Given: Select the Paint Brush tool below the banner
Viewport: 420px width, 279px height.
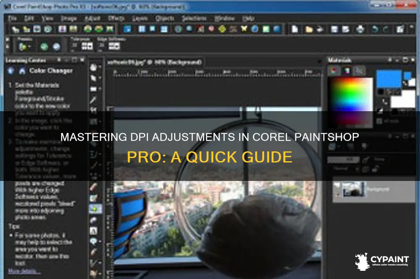Looking at the screenshot, I should pyautogui.click(x=93, y=187).
